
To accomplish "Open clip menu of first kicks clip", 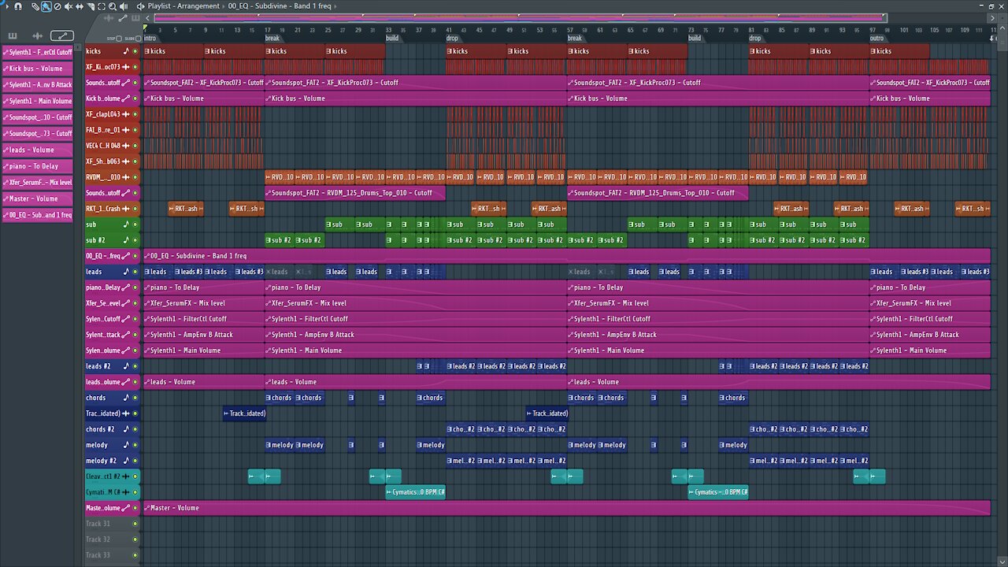I will click(147, 51).
